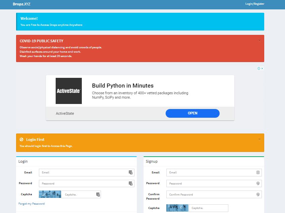This screenshot has height=213, width=285.
Task: Open the Forgot my Password link
Action: coord(32,204)
